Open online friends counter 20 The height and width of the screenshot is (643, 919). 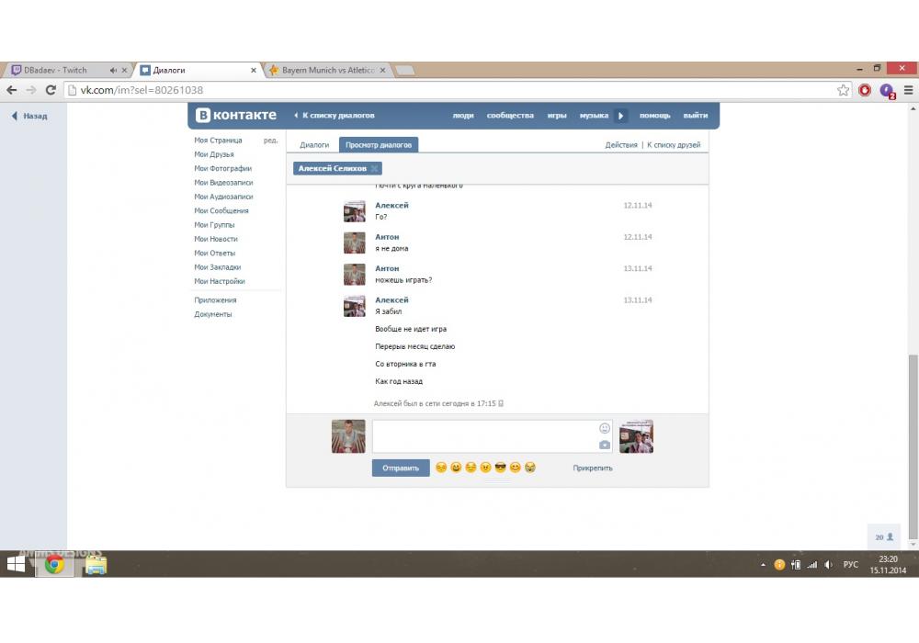click(x=884, y=537)
